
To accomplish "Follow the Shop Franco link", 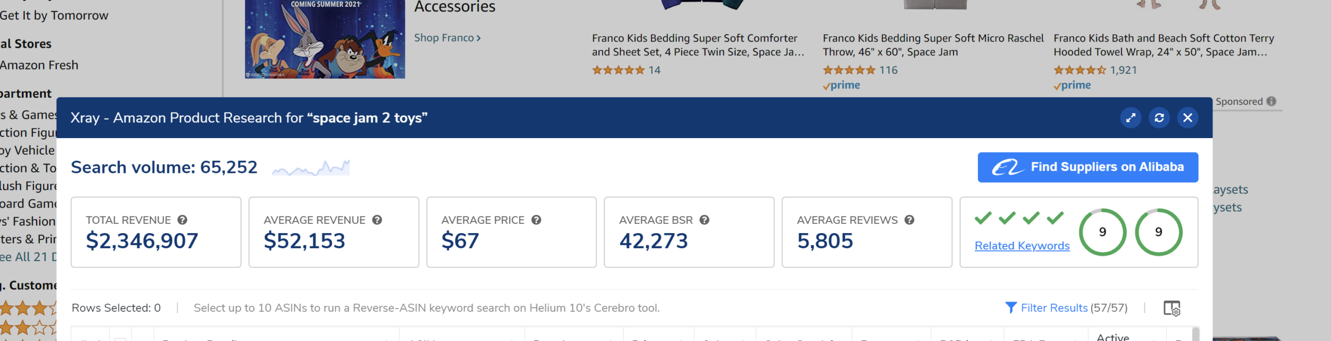I will point(447,38).
